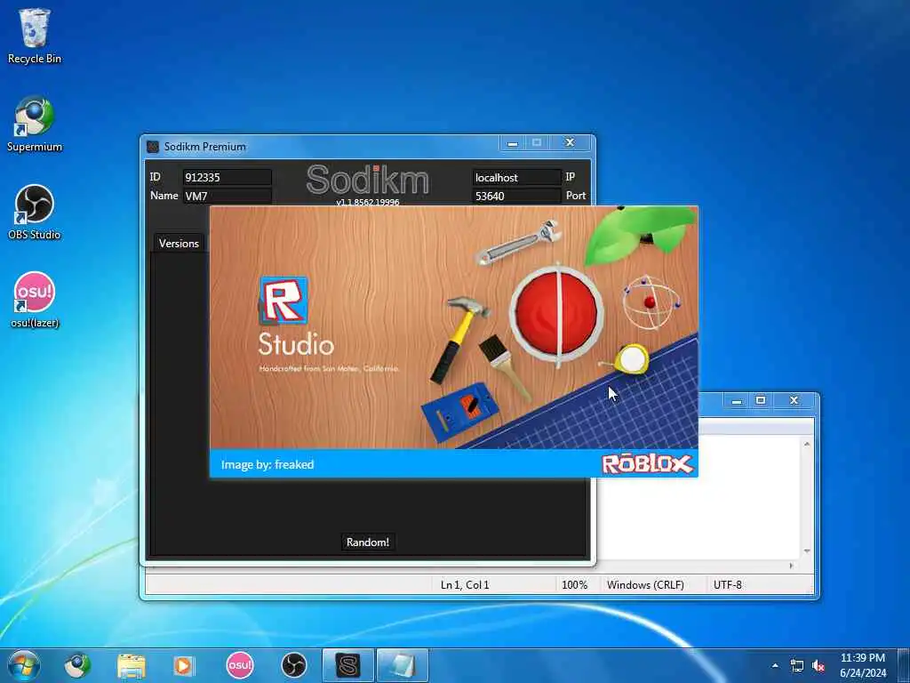910x683 pixels.
Task: Edit the Port field containing 53640
Action: click(x=516, y=196)
